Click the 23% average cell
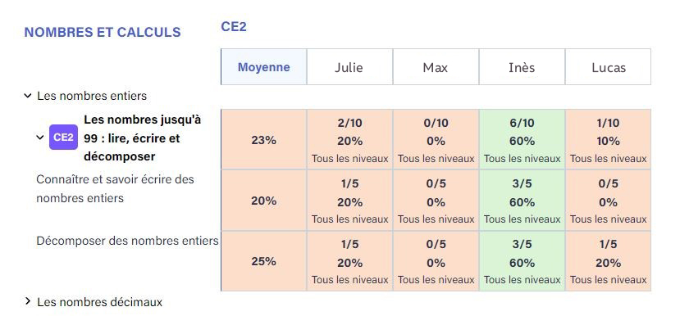680x316 pixels. coord(263,139)
